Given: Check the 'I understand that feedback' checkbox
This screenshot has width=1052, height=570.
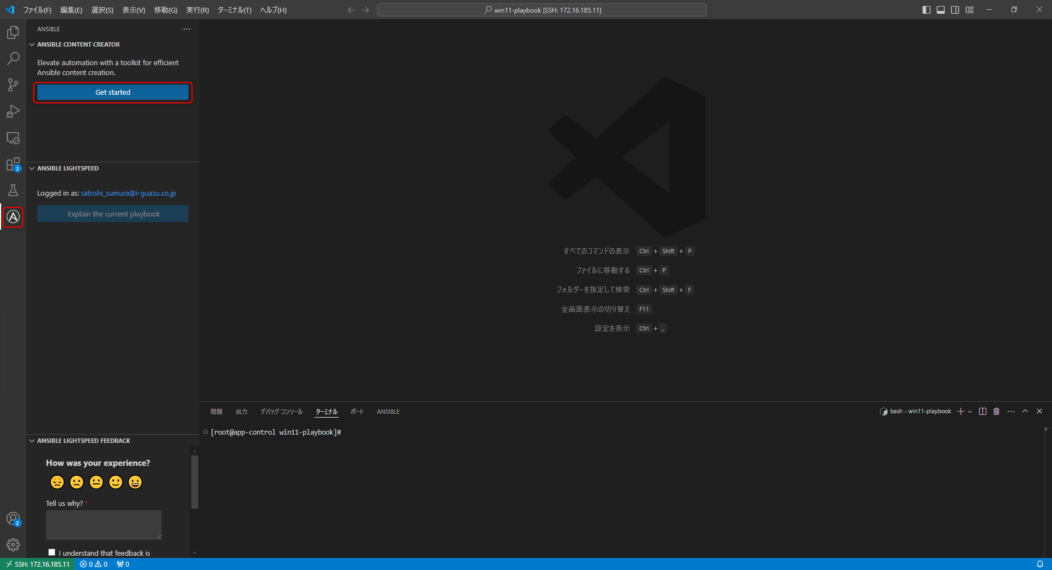Looking at the screenshot, I should [52, 552].
